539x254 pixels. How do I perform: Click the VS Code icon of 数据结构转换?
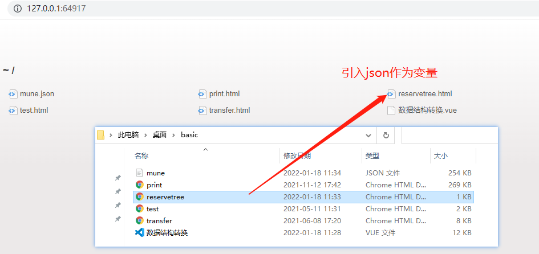click(139, 233)
